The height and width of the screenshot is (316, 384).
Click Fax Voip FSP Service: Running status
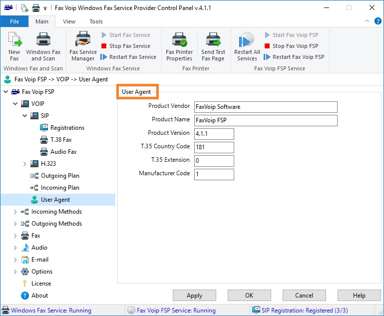pyautogui.click(x=176, y=311)
